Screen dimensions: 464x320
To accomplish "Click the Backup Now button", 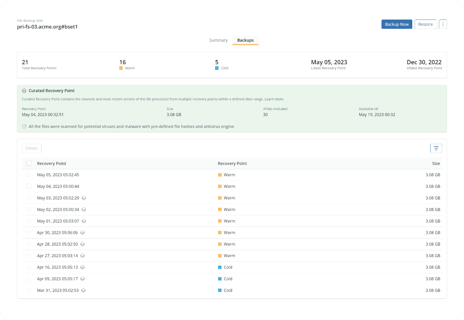I will [x=397, y=24].
